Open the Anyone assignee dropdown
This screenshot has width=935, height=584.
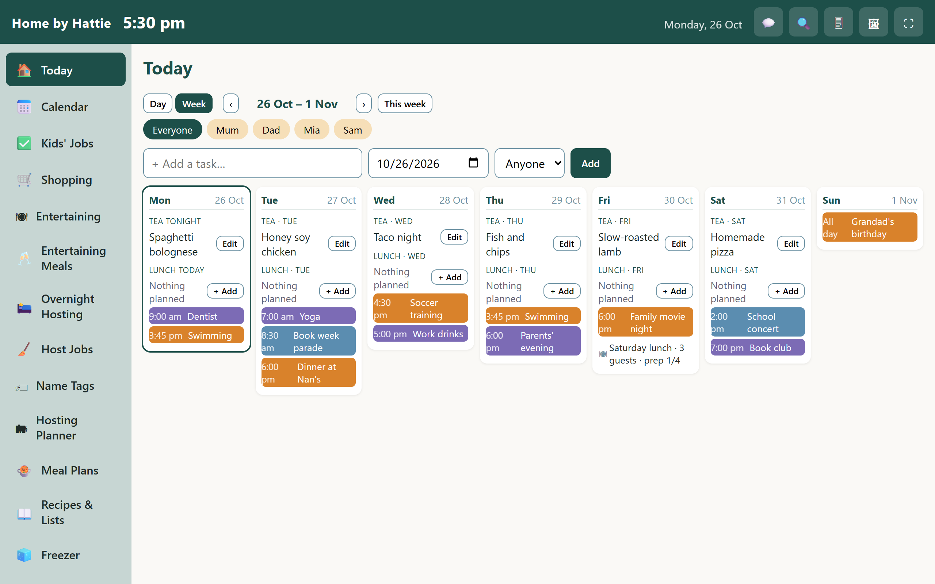click(x=529, y=164)
